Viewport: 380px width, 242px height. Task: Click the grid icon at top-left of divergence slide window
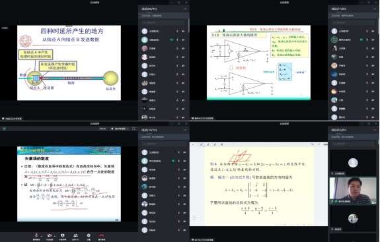click(4, 129)
